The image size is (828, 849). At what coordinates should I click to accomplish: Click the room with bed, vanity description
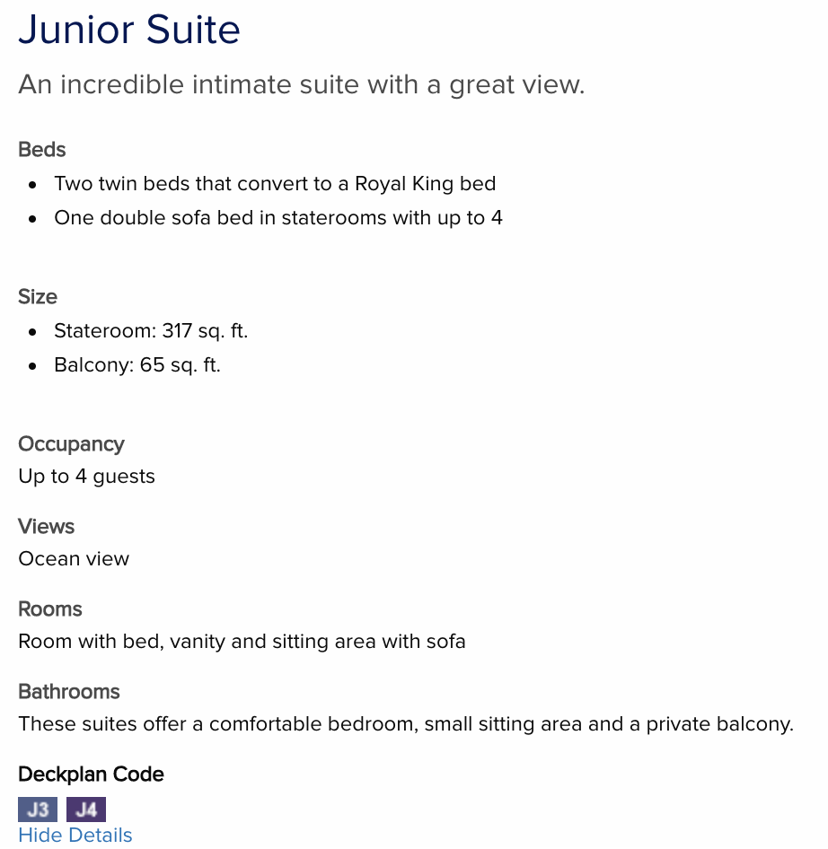[x=242, y=642]
